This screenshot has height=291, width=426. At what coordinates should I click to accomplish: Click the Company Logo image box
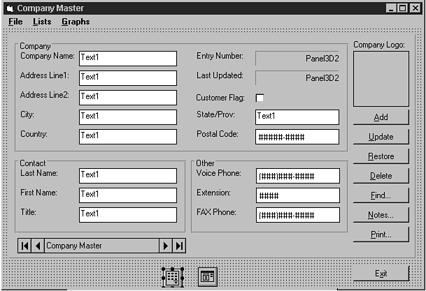pyautogui.click(x=381, y=79)
